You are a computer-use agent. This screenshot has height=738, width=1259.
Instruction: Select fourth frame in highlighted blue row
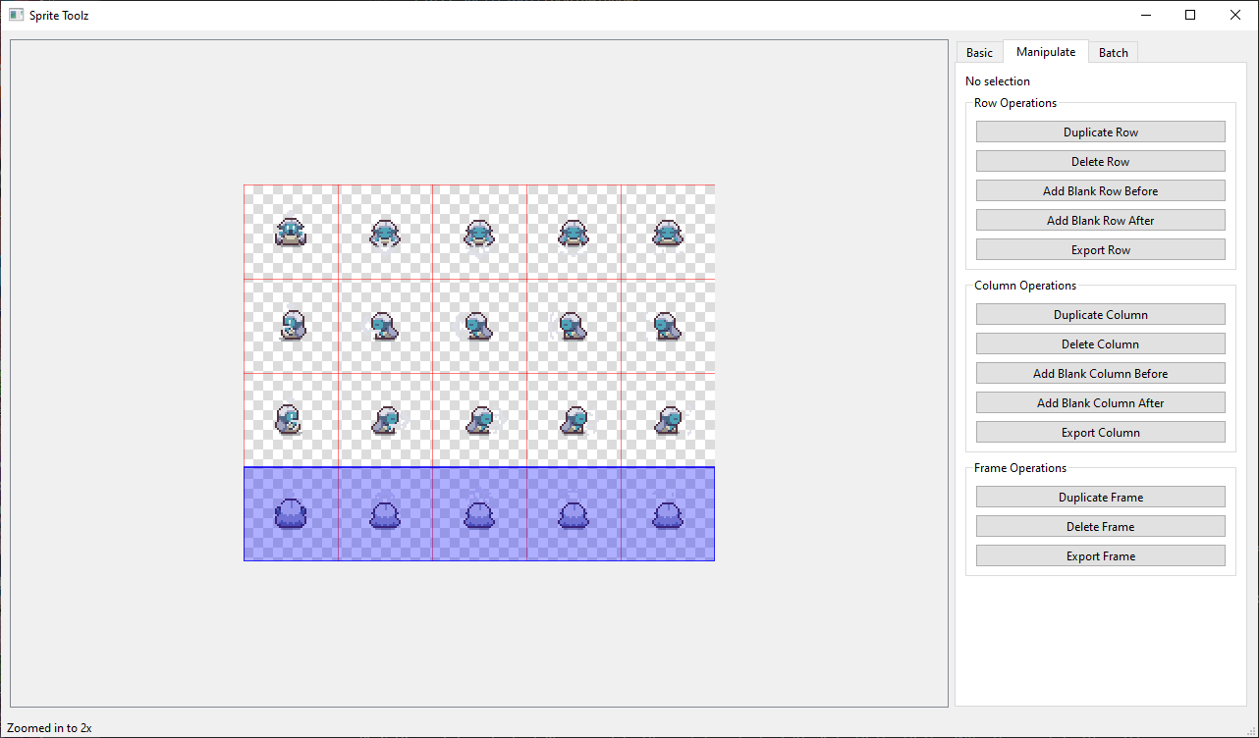tap(574, 514)
